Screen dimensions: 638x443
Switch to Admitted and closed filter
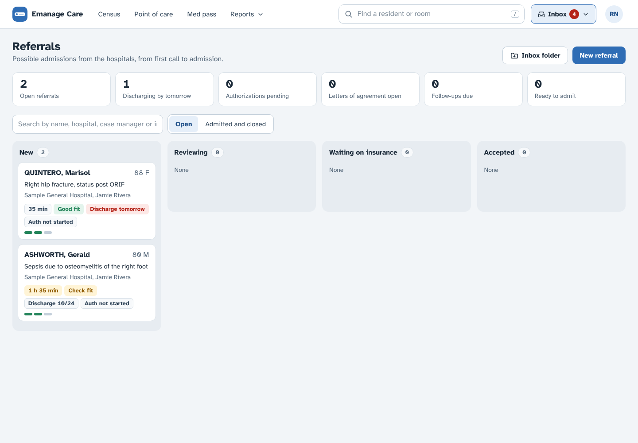point(236,124)
